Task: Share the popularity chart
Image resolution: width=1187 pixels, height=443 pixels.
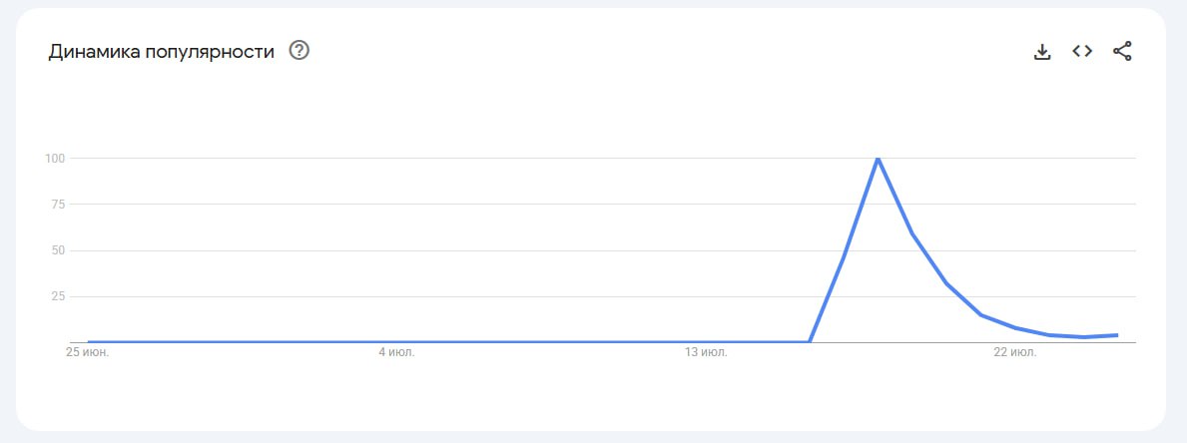Action: click(1122, 52)
